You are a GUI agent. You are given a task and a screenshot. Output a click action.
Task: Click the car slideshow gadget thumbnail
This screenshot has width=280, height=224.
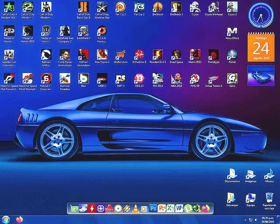click(261, 76)
